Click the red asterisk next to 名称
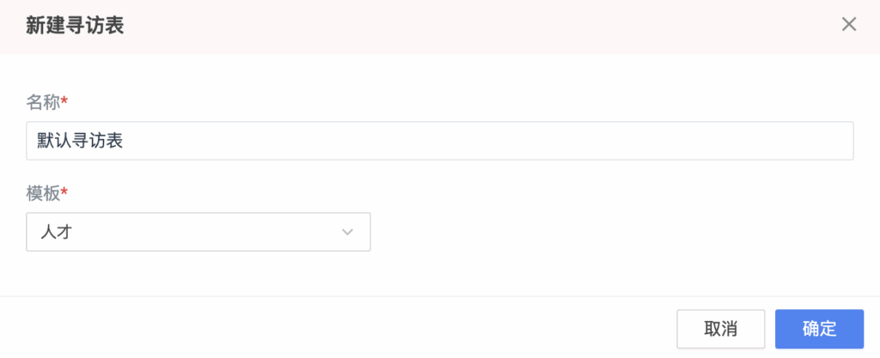The width and height of the screenshot is (880, 358). [64, 100]
